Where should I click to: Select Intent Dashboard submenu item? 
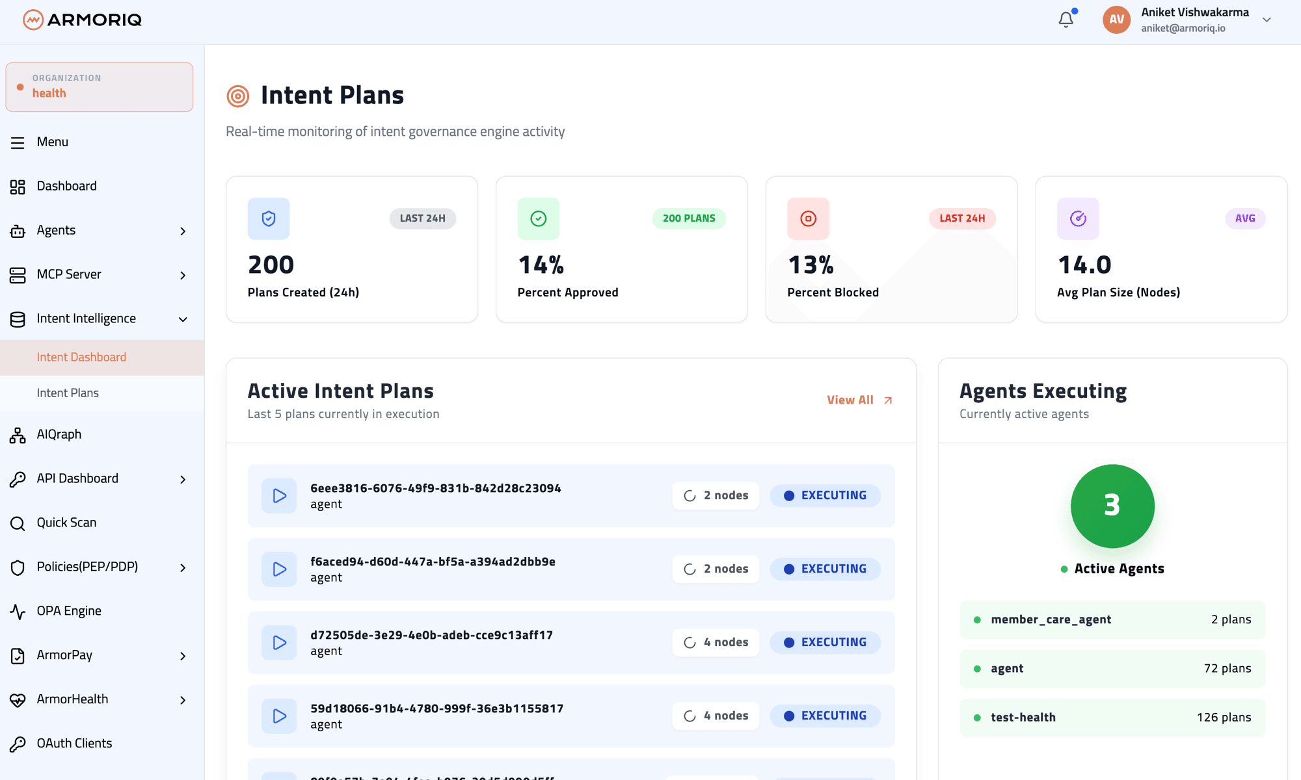pos(102,357)
